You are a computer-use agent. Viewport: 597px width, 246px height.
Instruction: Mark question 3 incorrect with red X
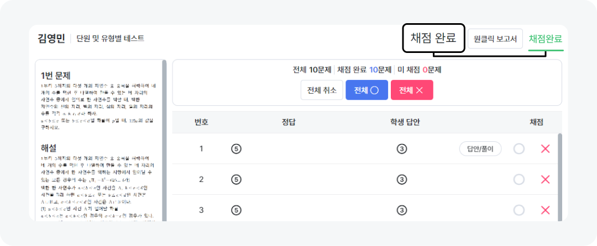545,210
